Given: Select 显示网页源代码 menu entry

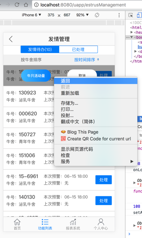Looking at the screenshot, I should coord(96,149).
